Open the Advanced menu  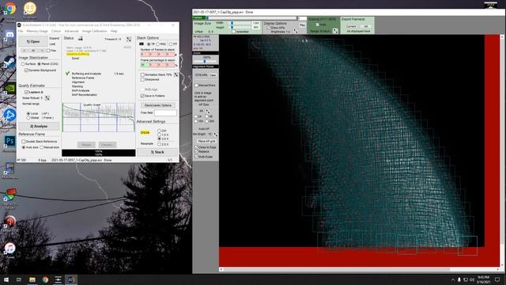click(71, 31)
